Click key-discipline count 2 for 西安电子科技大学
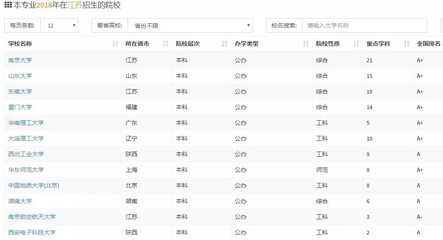 tap(368, 233)
